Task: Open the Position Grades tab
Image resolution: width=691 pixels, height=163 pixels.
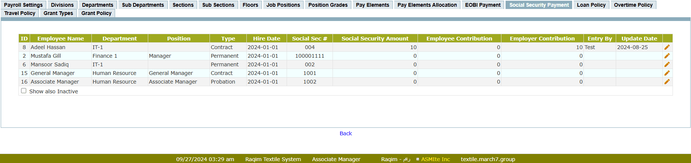Action: tap(328, 5)
